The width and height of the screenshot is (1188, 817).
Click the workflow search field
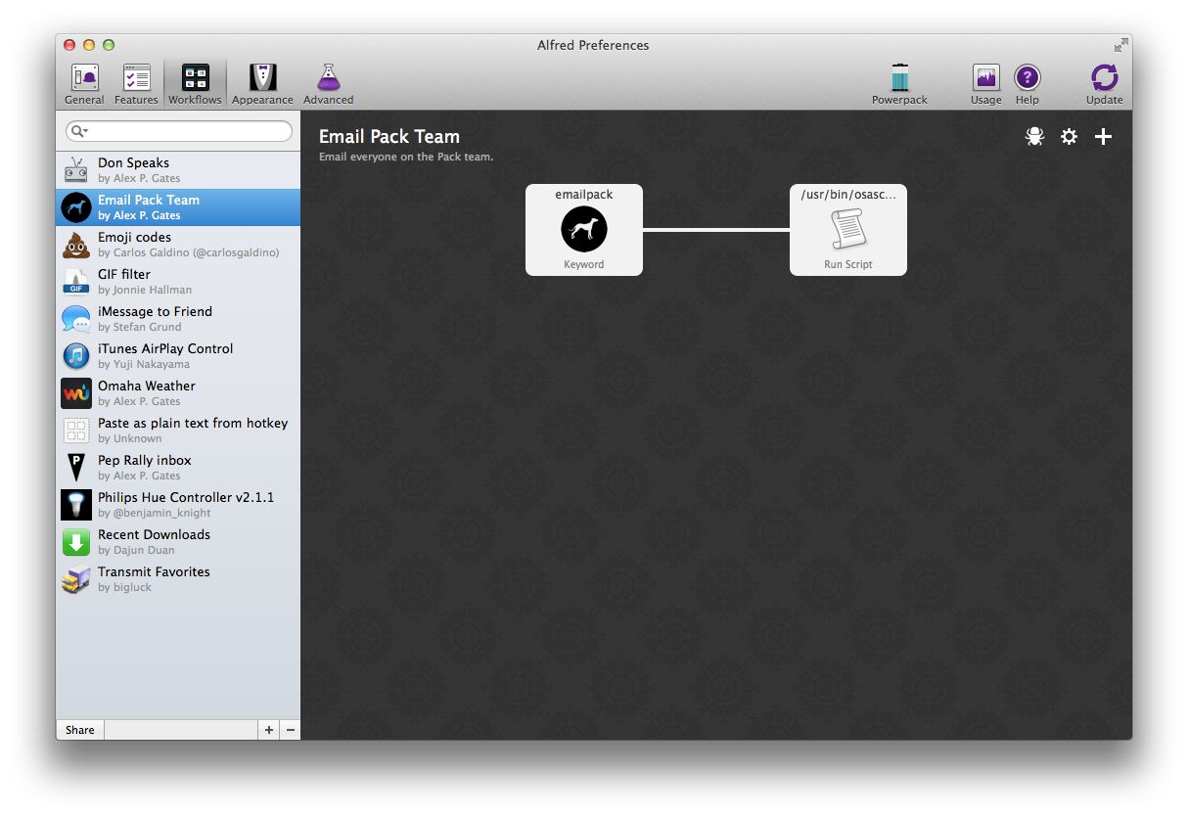pyautogui.click(x=179, y=131)
